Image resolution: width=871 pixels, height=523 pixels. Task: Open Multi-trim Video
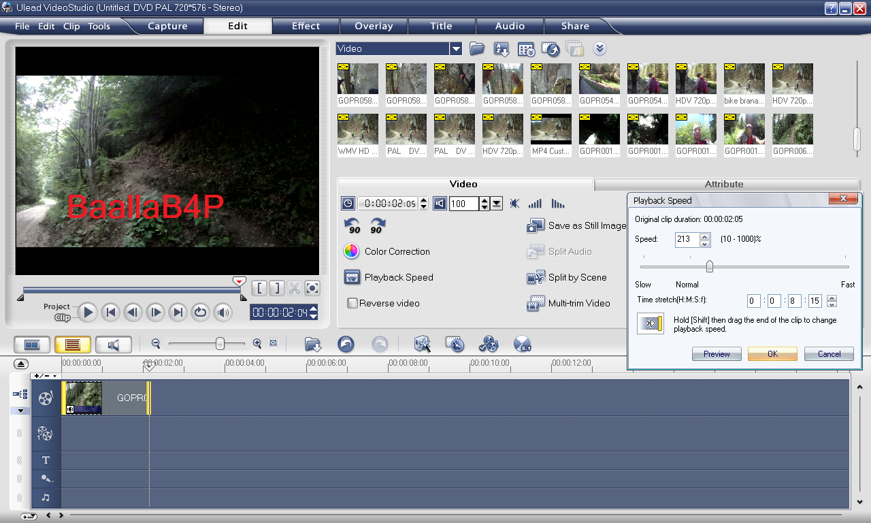coord(568,303)
